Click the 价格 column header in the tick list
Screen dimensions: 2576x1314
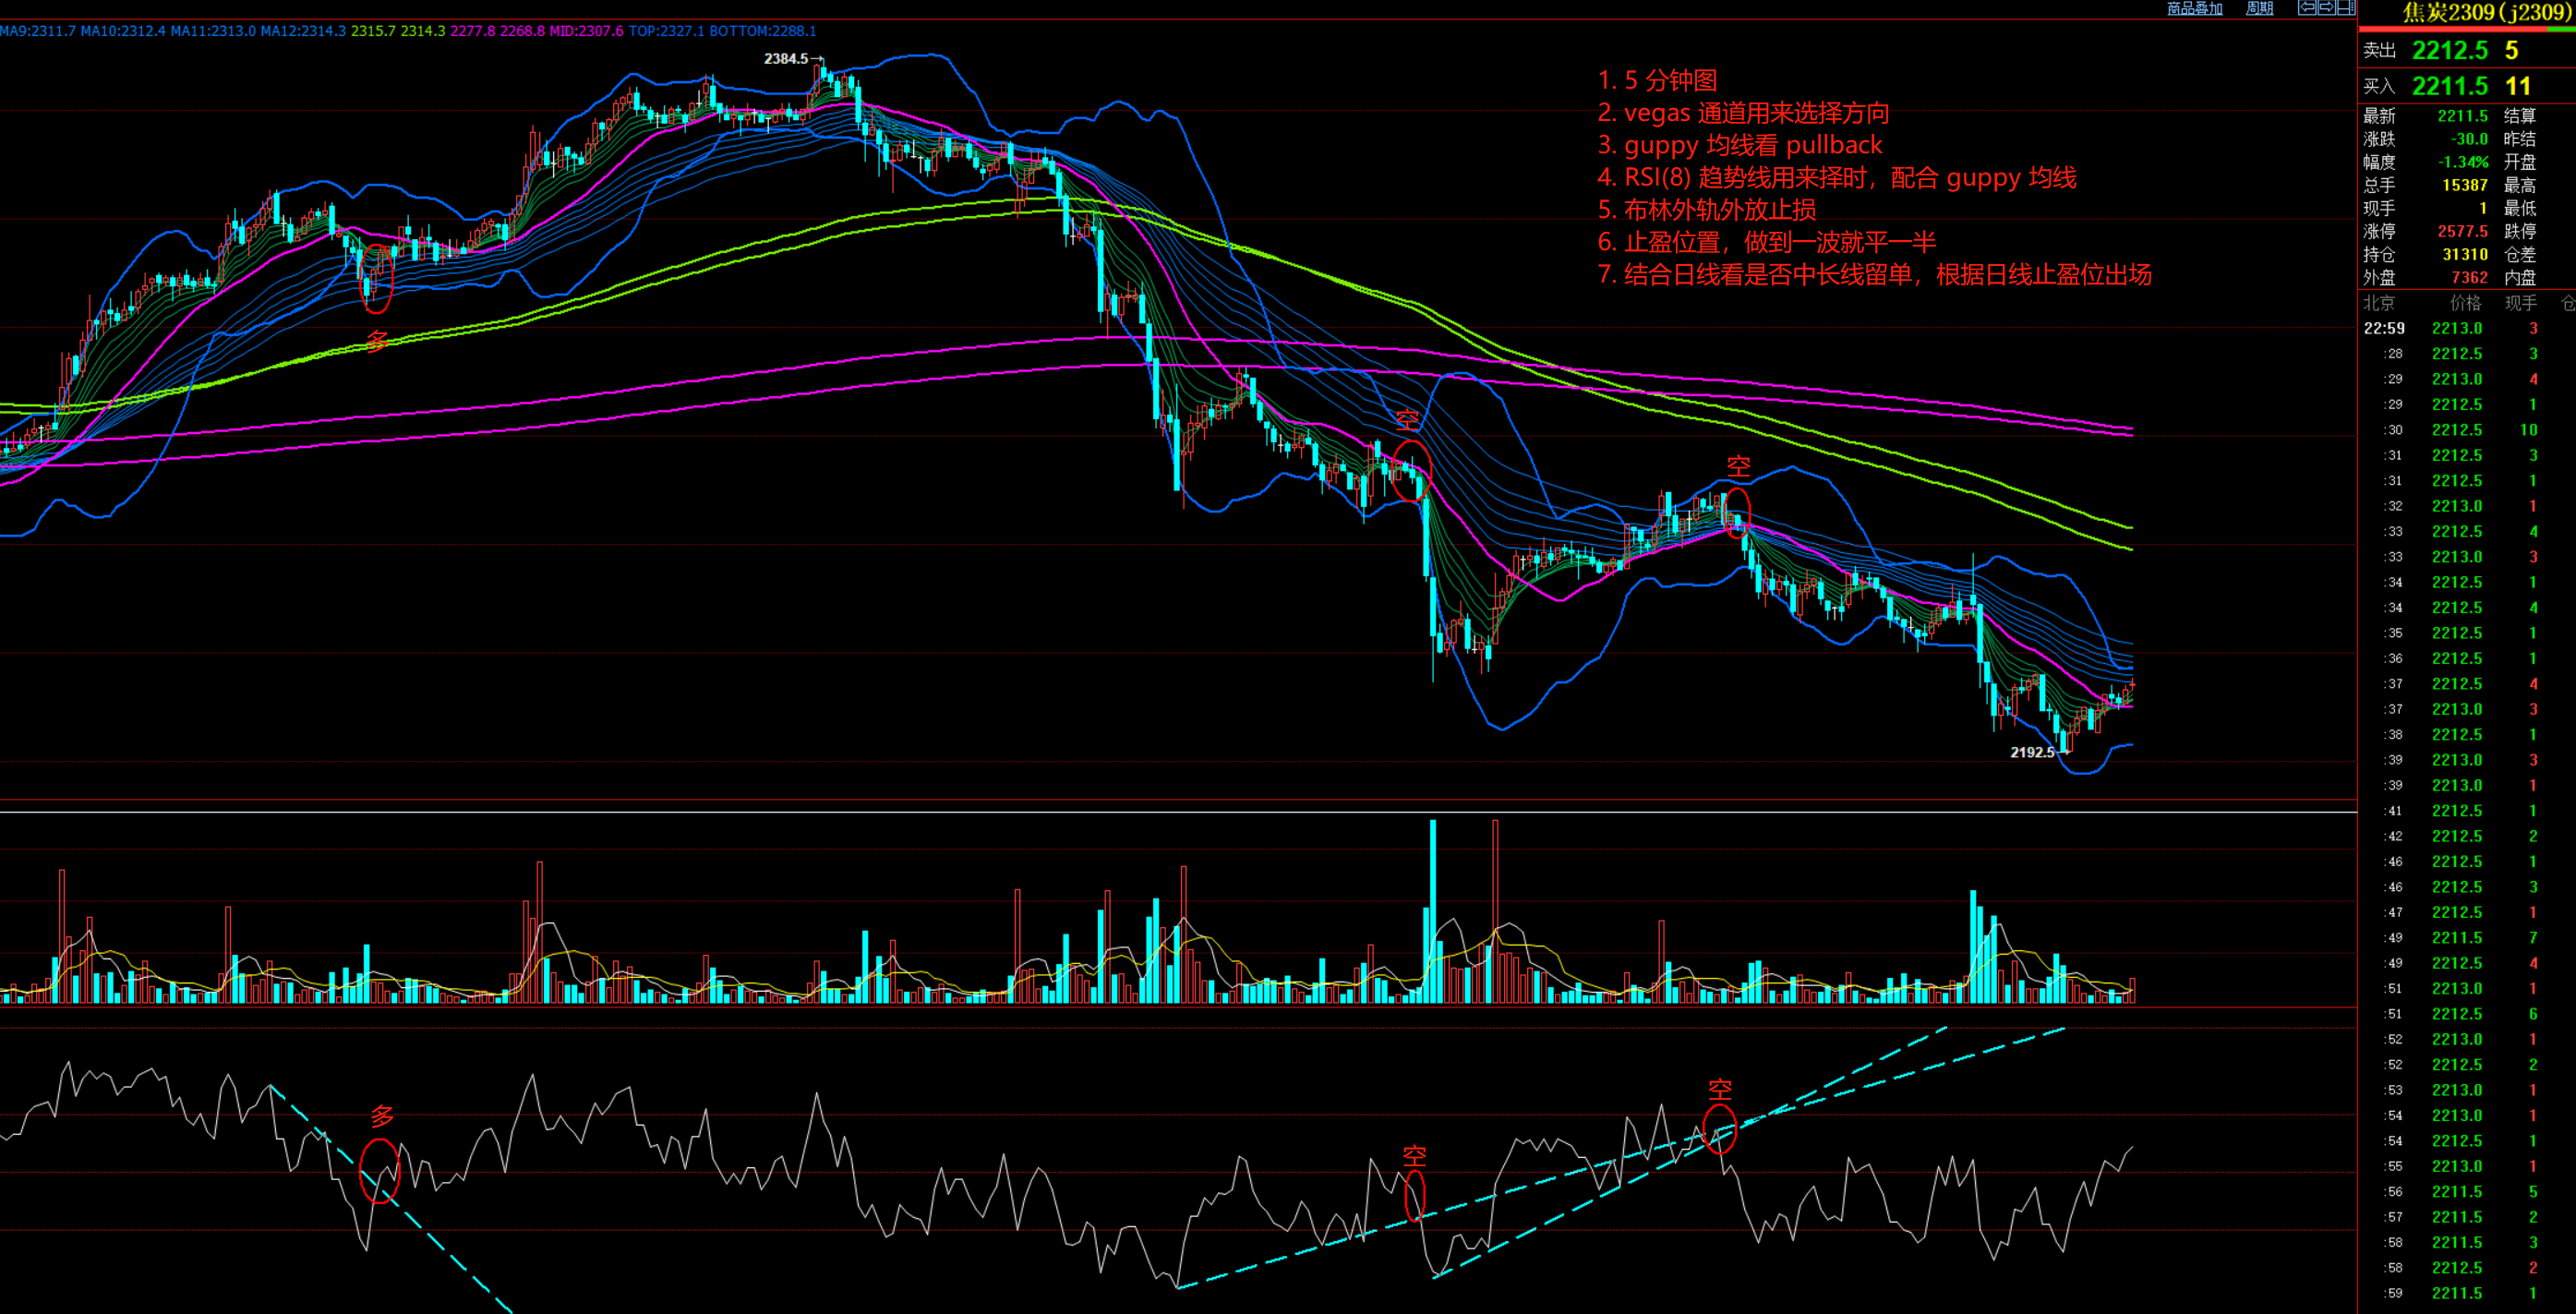[x=2465, y=303]
